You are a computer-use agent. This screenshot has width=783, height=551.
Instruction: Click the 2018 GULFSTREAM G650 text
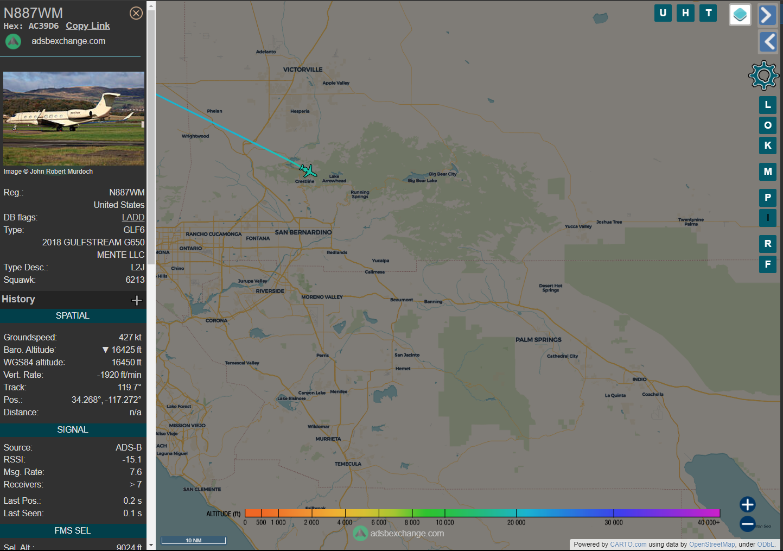click(x=93, y=243)
